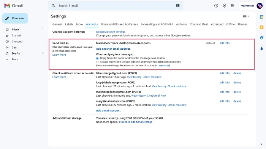Click Add a mail account
This screenshot has width=266, height=149.
point(108,111)
